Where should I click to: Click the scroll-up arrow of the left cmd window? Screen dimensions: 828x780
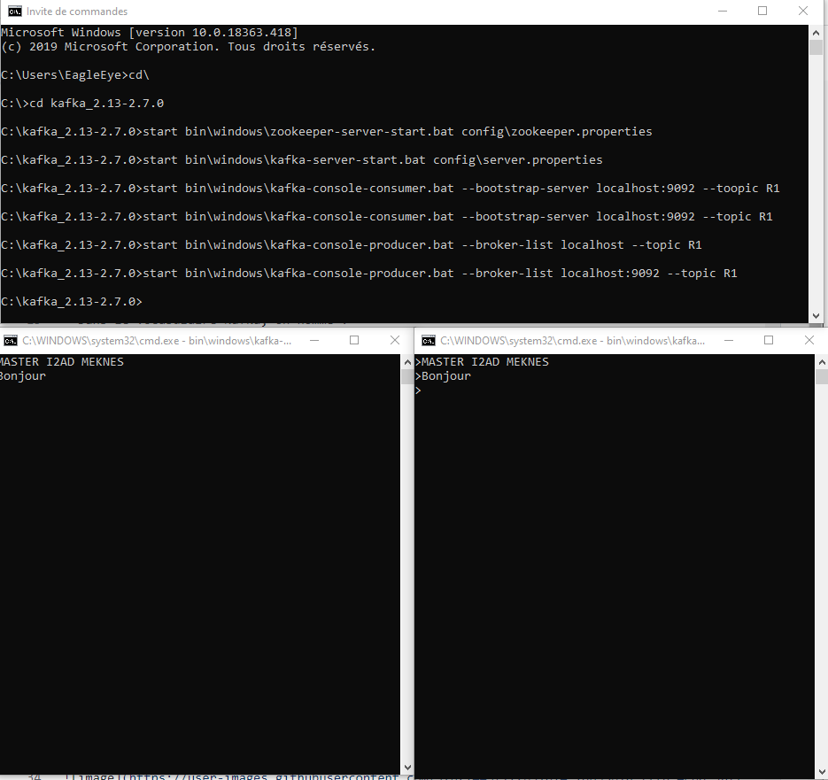pyautogui.click(x=407, y=360)
